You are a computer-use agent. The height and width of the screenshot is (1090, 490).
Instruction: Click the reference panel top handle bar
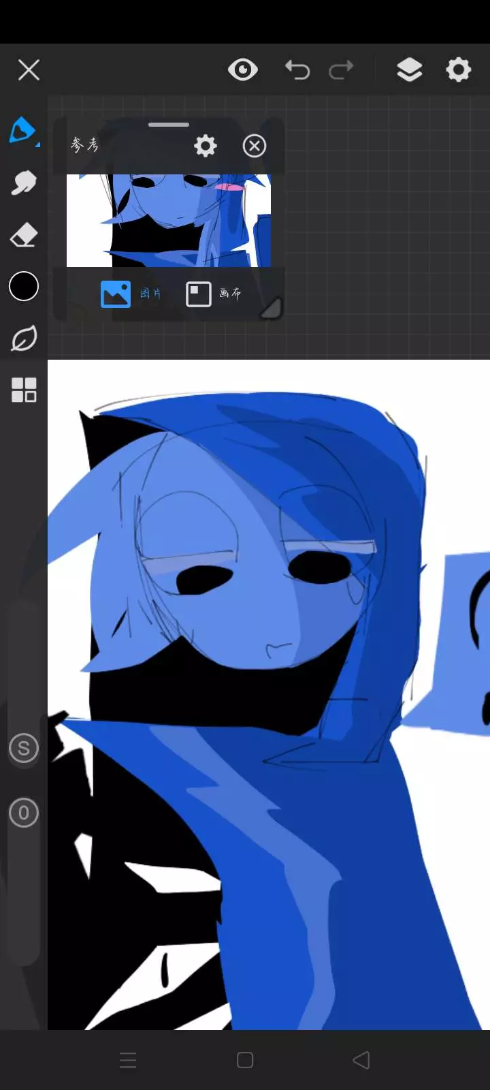(x=169, y=125)
